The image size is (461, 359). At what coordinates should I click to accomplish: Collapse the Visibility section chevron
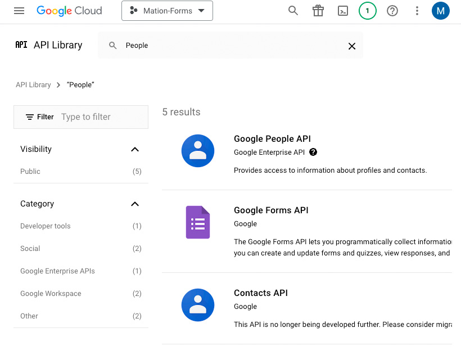click(135, 150)
